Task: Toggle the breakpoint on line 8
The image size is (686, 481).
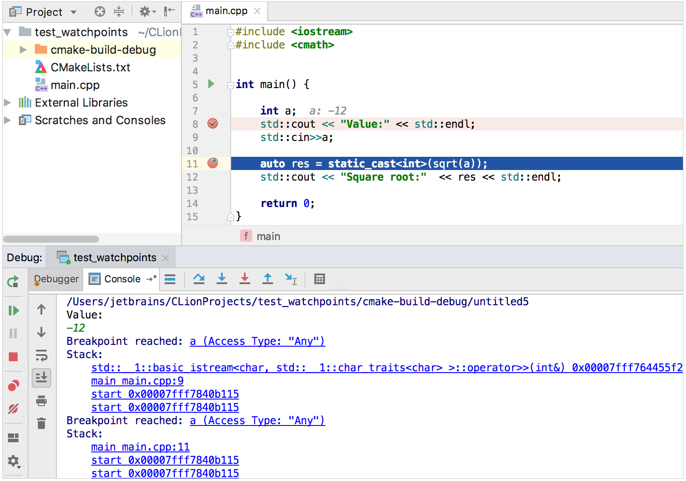Action: (x=213, y=124)
